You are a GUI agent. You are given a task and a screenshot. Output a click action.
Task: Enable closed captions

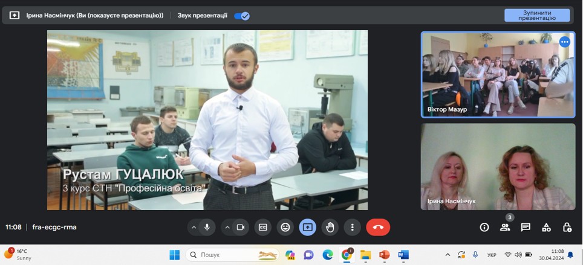262,227
